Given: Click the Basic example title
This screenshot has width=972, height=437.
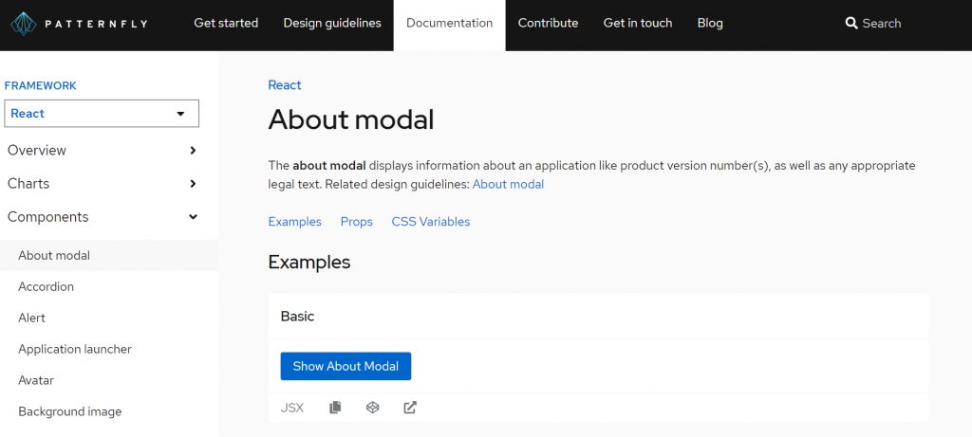Looking at the screenshot, I should coord(297,317).
